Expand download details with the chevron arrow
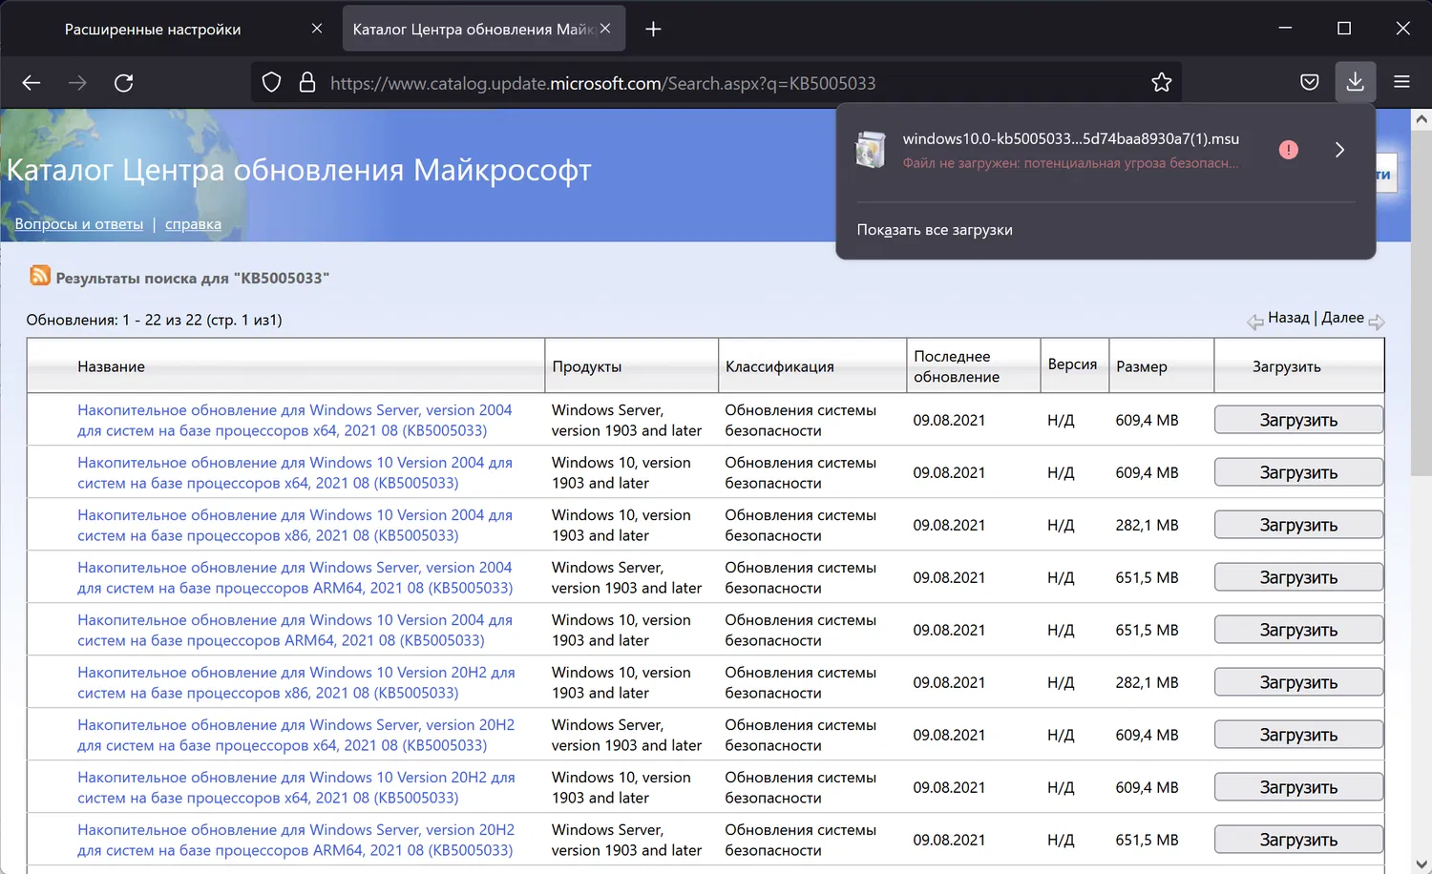Image resolution: width=1432 pixels, height=874 pixels. click(x=1340, y=150)
